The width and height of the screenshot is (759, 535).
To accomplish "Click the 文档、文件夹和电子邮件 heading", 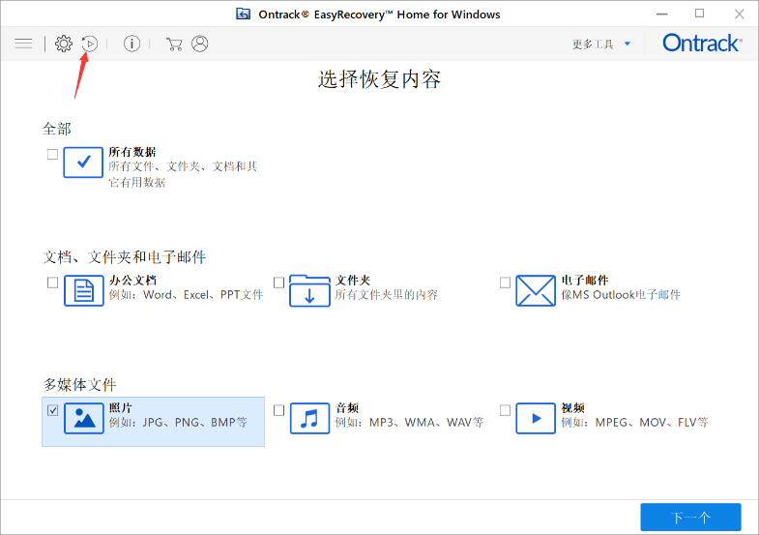I will [x=125, y=257].
